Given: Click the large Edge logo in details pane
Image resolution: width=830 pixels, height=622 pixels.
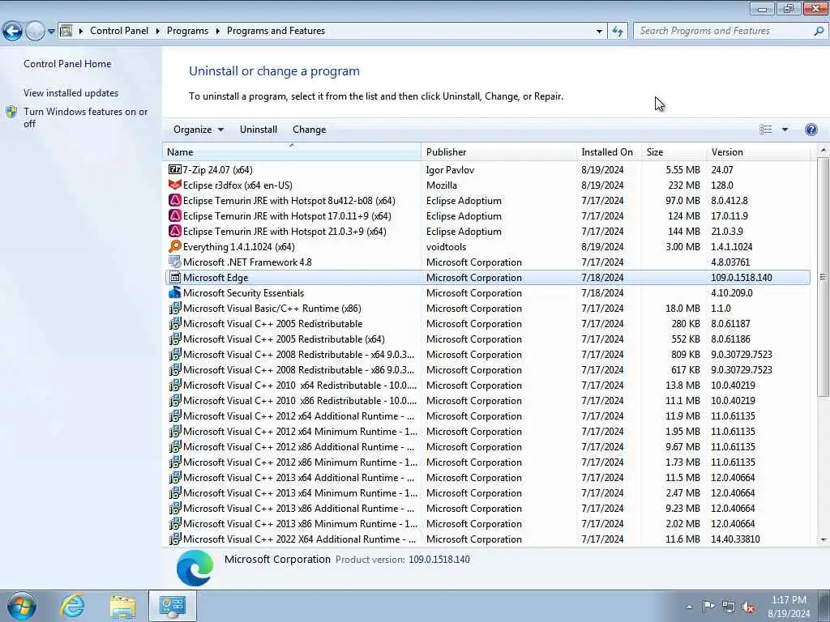Looking at the screenshot, I should coord(195,568).
